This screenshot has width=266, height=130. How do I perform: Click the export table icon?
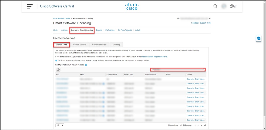tap(58, 70)
